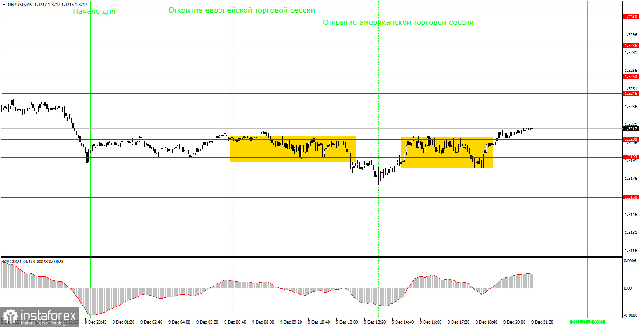
Task: Click the 'Открытие европейской торговой сессии' label
Action: (242, 10)
